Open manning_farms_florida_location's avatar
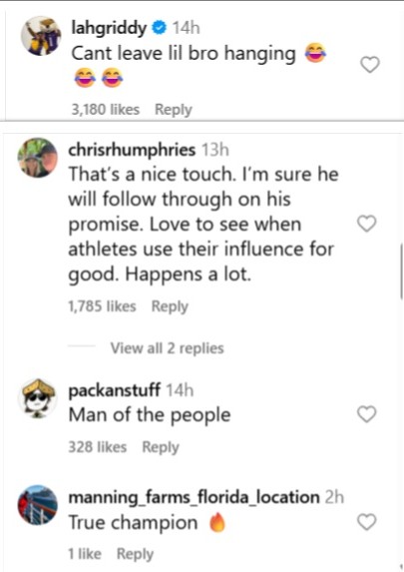The width and height of the screenshot is (404, 572). (37, 505)
